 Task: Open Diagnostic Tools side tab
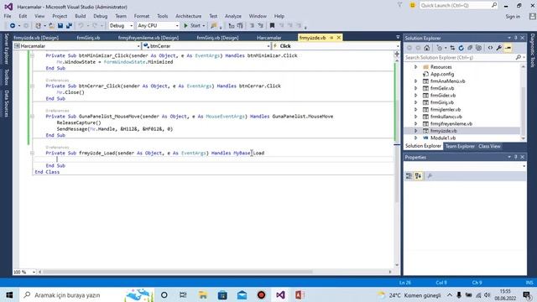pyautogui.click(x=533, y=50)
